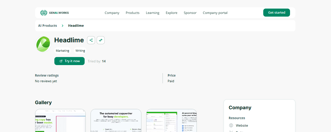Click the GENAI.WORKS brain logo
This screenshot has height=132, width=331.
(54, 13)
